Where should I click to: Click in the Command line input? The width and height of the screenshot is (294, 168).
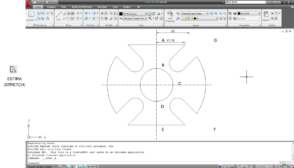point(133,163)
